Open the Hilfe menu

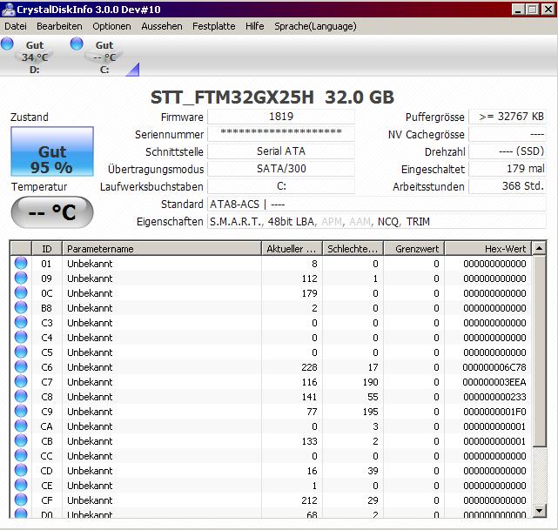pos(255,26)
